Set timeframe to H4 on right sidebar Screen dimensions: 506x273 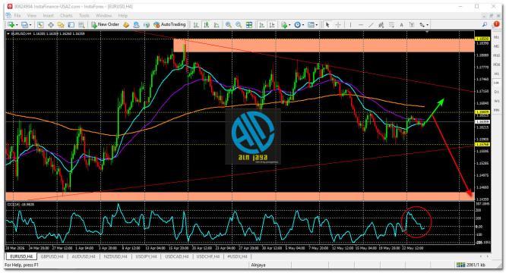tap(497, 83)
